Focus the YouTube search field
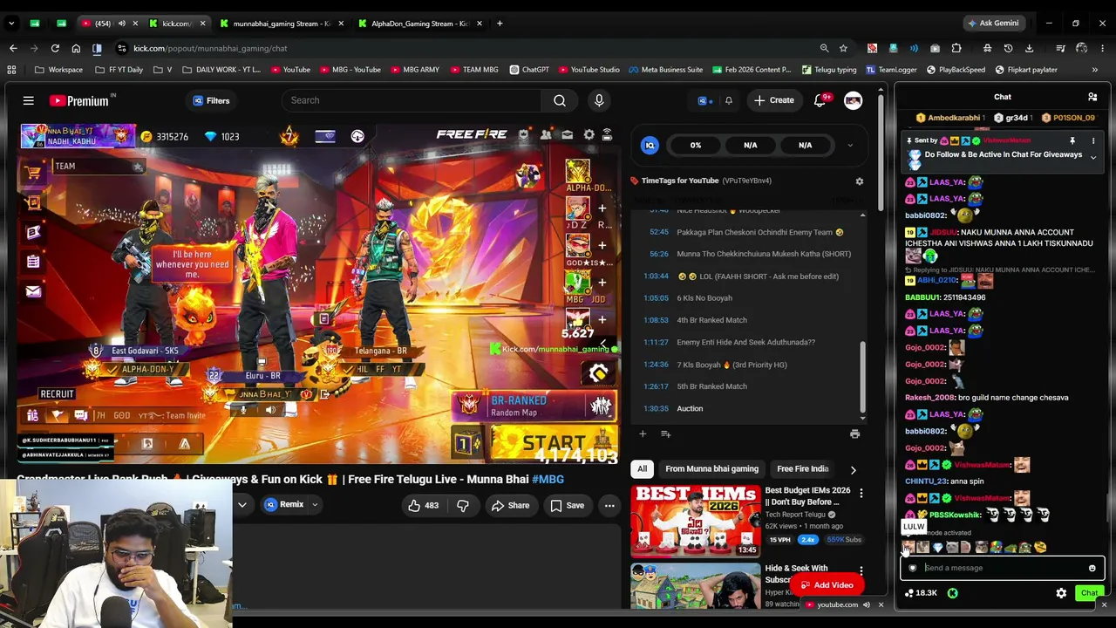1116x628 pixels. pyautogui.click(x=411, y=100)
